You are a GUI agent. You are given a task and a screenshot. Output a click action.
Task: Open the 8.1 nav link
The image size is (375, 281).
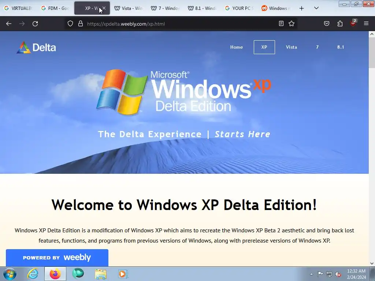click(341, 47)
